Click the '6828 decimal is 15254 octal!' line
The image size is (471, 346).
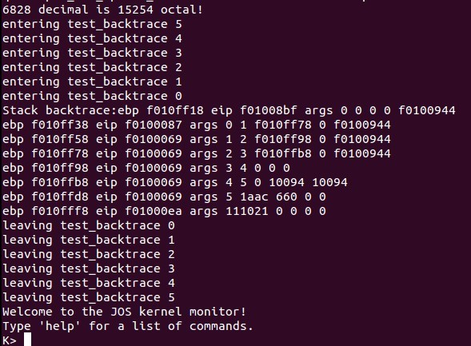(x=102, y=10)
